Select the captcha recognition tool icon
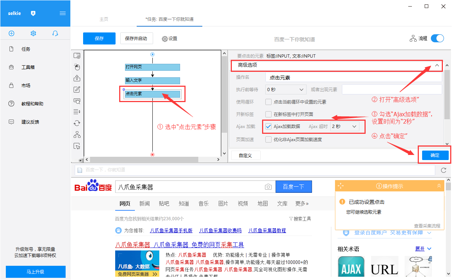 (x=77, y=101)
